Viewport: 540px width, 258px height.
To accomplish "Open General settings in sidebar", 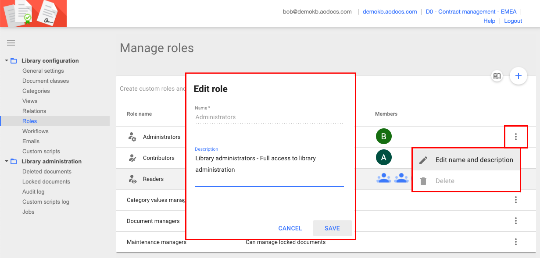I will point(43,71).
